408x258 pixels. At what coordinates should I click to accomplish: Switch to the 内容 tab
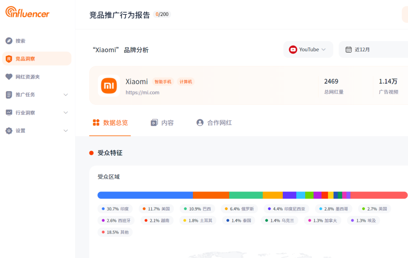click(x=162, y=122)
